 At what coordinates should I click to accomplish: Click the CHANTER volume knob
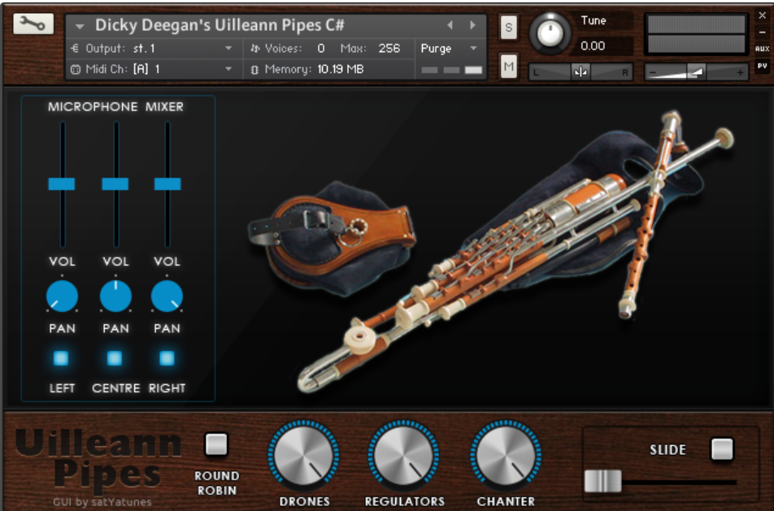tap(506, 455)
